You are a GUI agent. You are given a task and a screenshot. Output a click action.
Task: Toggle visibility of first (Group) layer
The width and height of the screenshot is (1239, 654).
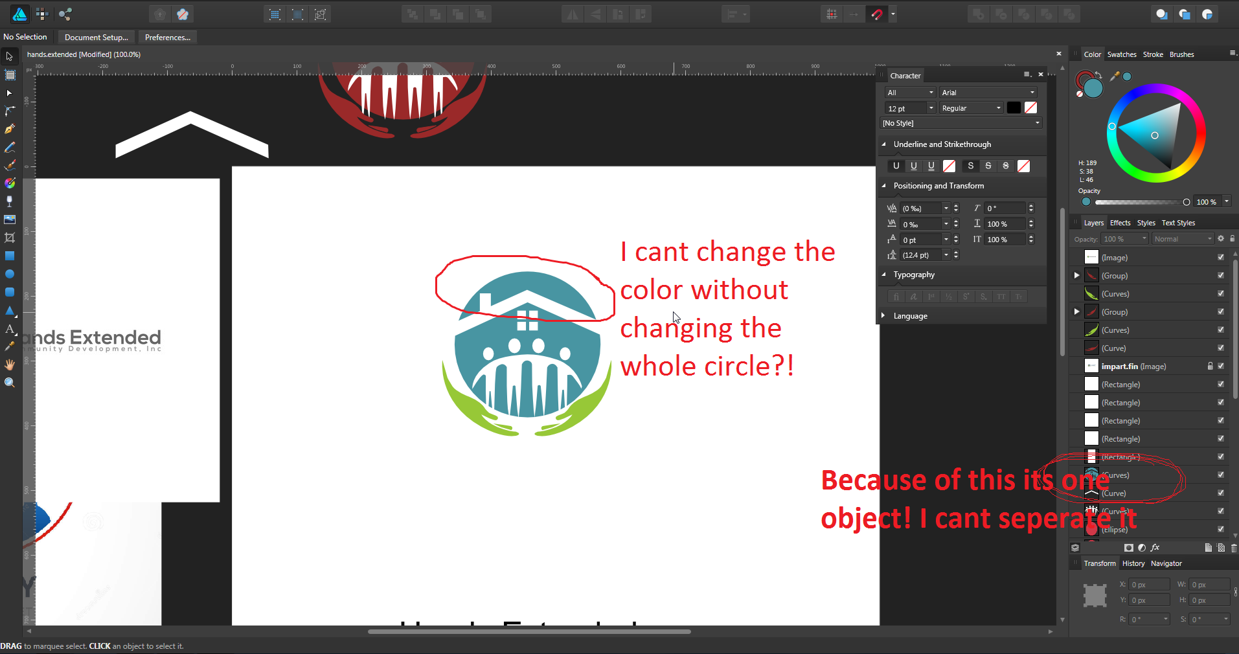point(1221,276)
